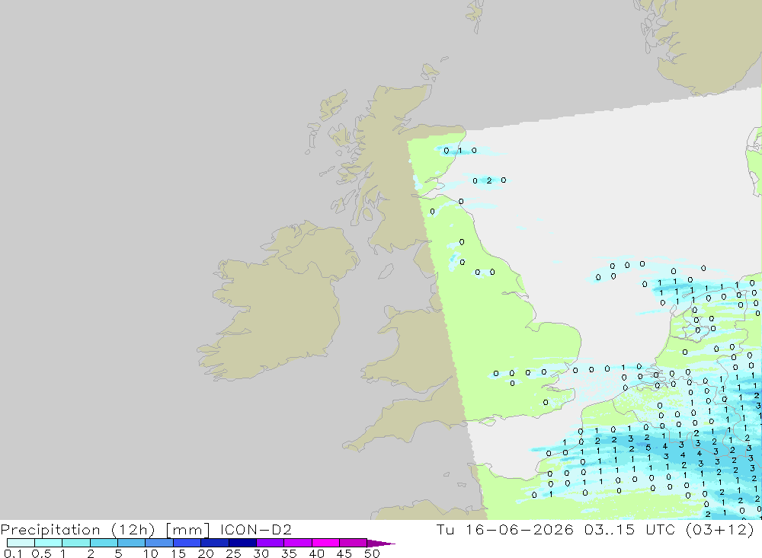Pick the 1–2 mm legend swatch
Screen dimensions: 762x558
[x=76, y=543]
